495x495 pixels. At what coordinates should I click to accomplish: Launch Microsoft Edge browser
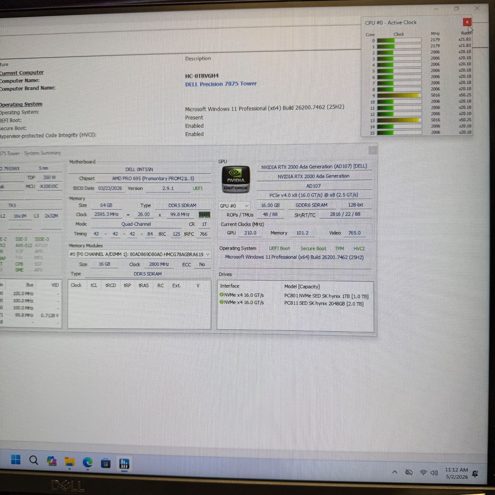(x=87, y=462)
